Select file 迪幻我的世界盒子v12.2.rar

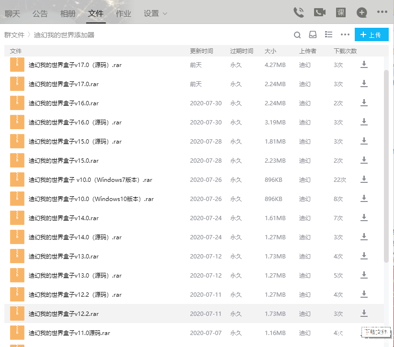tap(64, 314)
